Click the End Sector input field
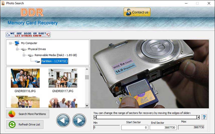The image size is (215, 134). [163, 127]
